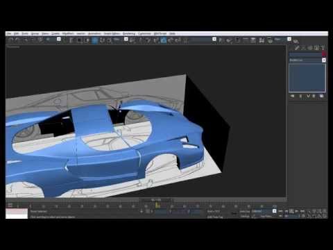
Task: Open the Mini Curve Editor toggle
Action: click(10, 205)
